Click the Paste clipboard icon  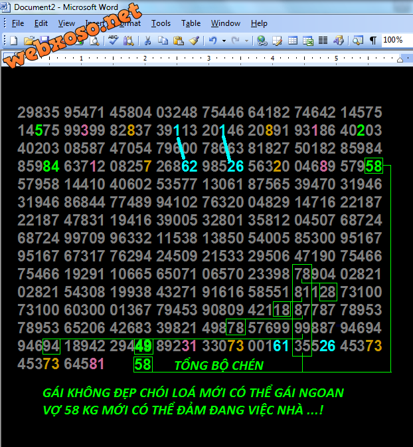point(179,41)
